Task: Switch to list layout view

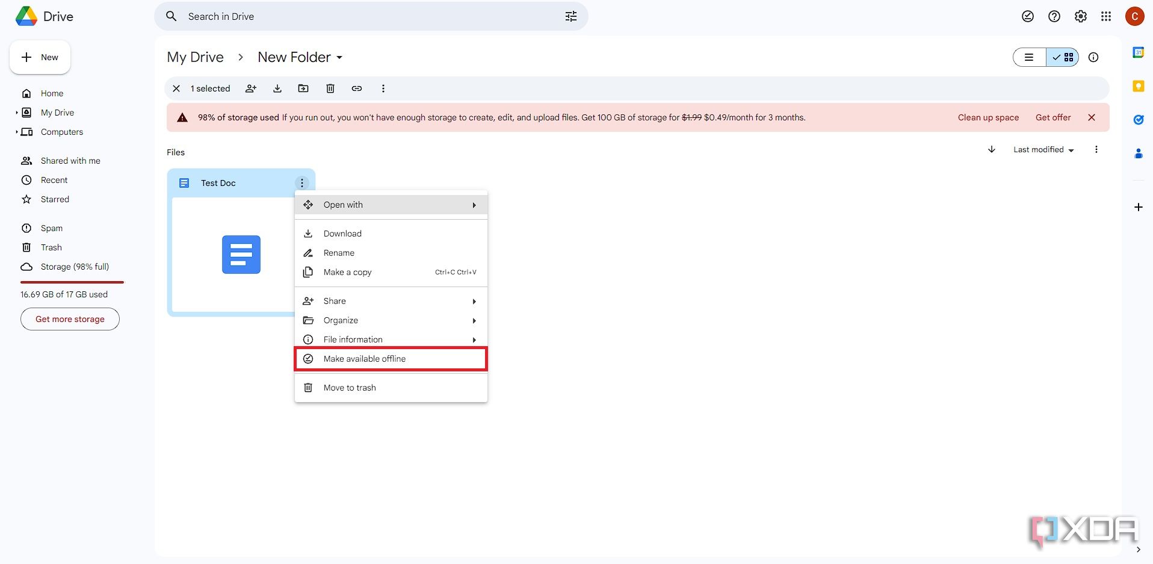Action: 1030,57
